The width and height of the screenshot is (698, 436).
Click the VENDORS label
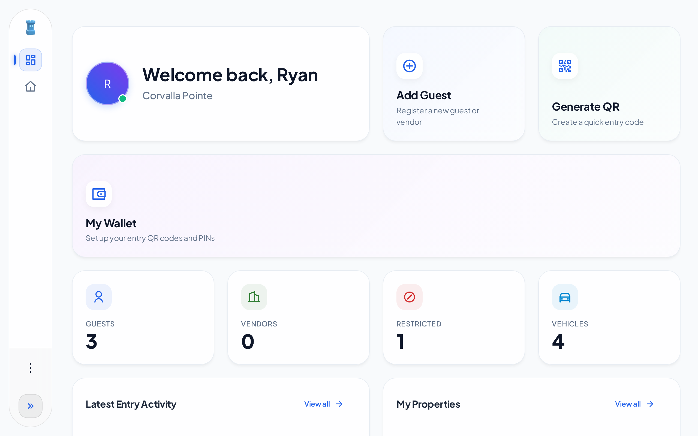(x=259, y=324)
